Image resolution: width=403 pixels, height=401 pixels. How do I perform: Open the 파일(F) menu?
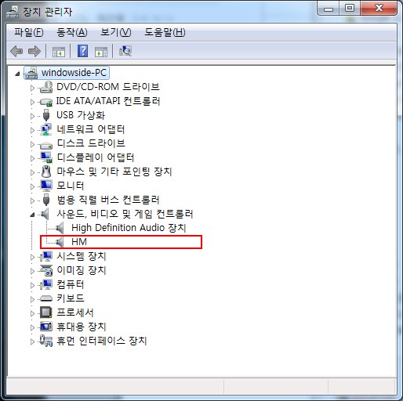(x=29, y=32)
